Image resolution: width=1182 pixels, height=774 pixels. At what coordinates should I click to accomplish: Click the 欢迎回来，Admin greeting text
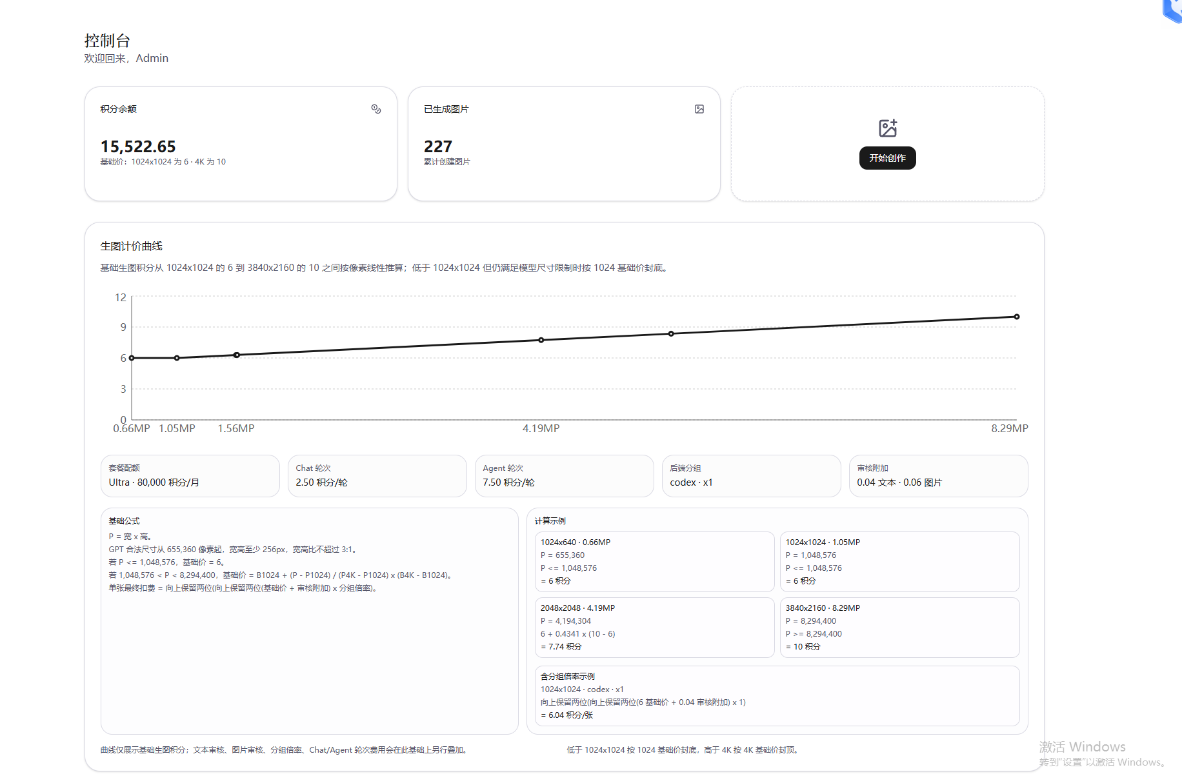[126, 58]
